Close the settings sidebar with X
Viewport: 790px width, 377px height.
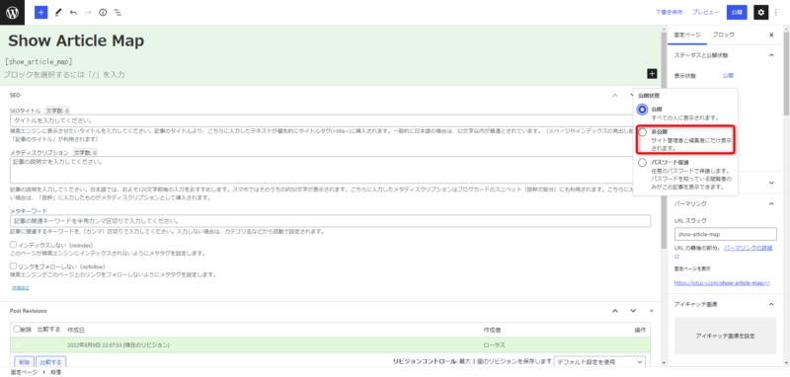771,35
